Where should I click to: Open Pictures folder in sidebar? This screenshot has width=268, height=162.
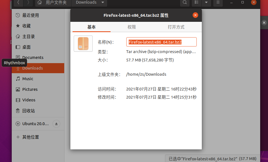pos(38,89)
